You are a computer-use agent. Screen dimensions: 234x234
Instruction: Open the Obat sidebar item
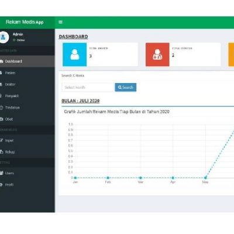27,119
